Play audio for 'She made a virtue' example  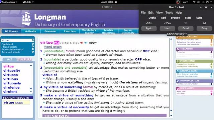(x=44, y=103)
